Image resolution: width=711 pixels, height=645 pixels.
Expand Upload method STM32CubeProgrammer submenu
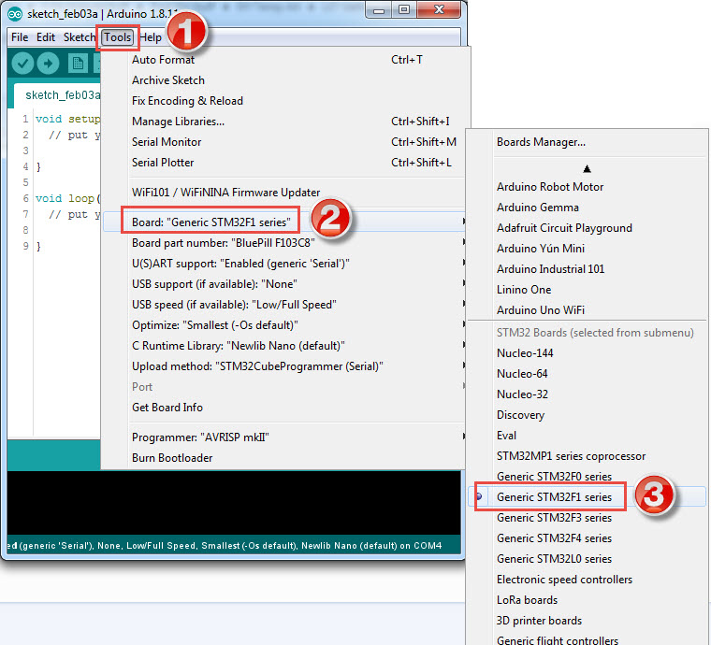[x=284, y=366]
